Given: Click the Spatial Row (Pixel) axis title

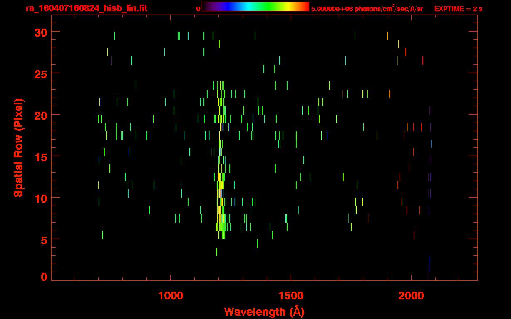Looking at the screenshot, I should tap(18, 147).
